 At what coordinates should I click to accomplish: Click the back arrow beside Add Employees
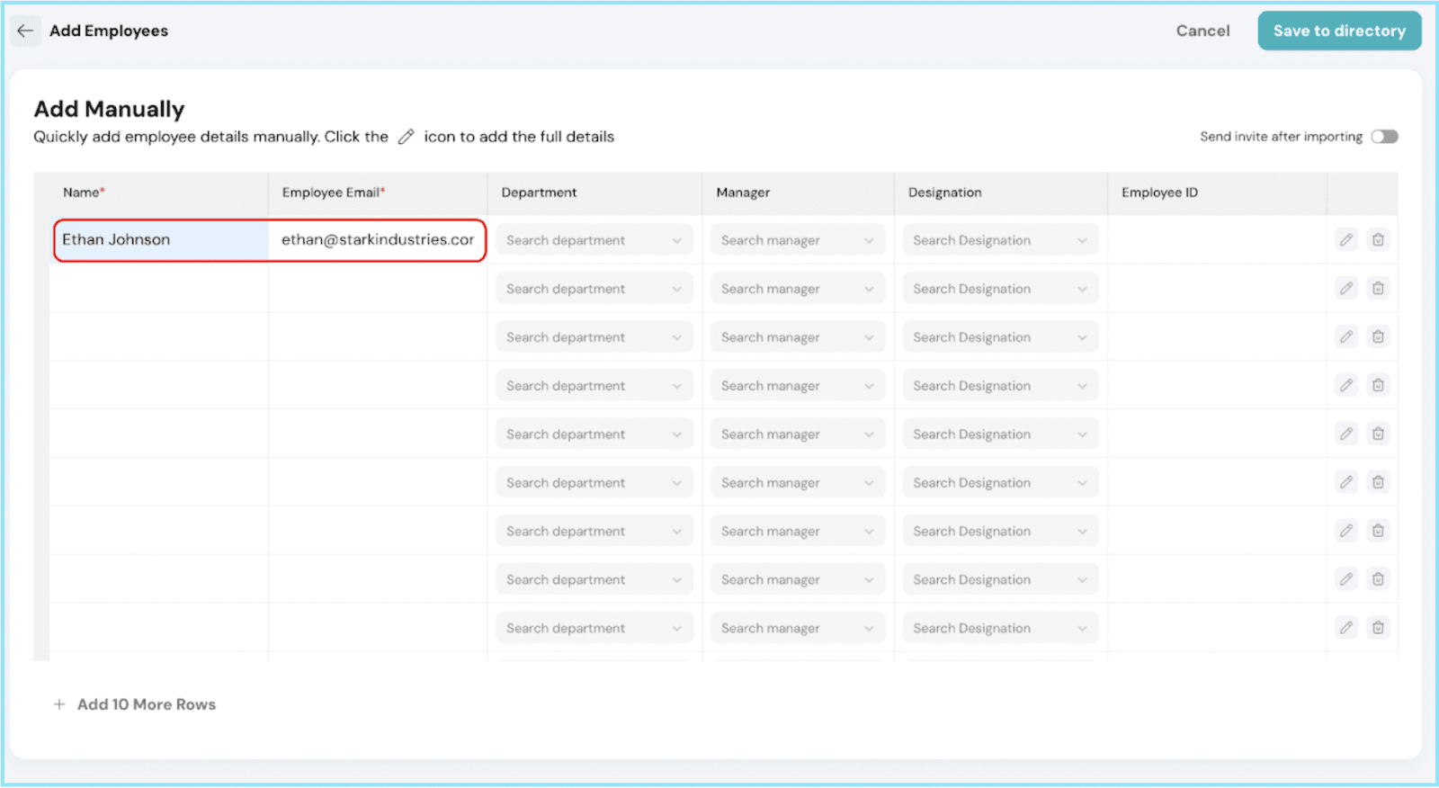tap(25, 31)
